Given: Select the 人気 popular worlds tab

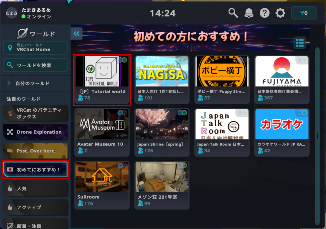Looking at the screenshot, I should click(x=35, y=188).
